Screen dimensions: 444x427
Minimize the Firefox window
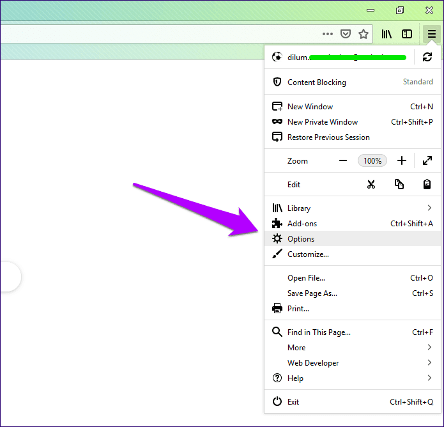(x=371, y=10)
